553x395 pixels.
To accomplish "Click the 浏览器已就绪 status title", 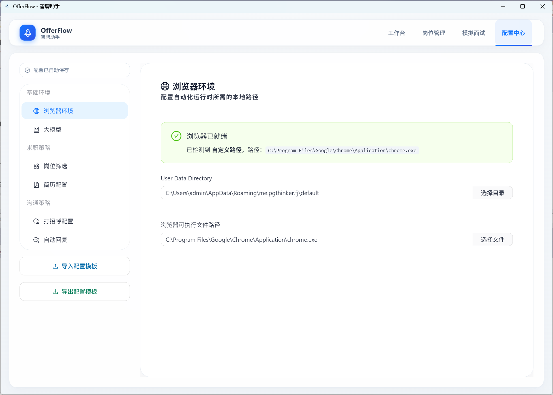I will 207,136.
